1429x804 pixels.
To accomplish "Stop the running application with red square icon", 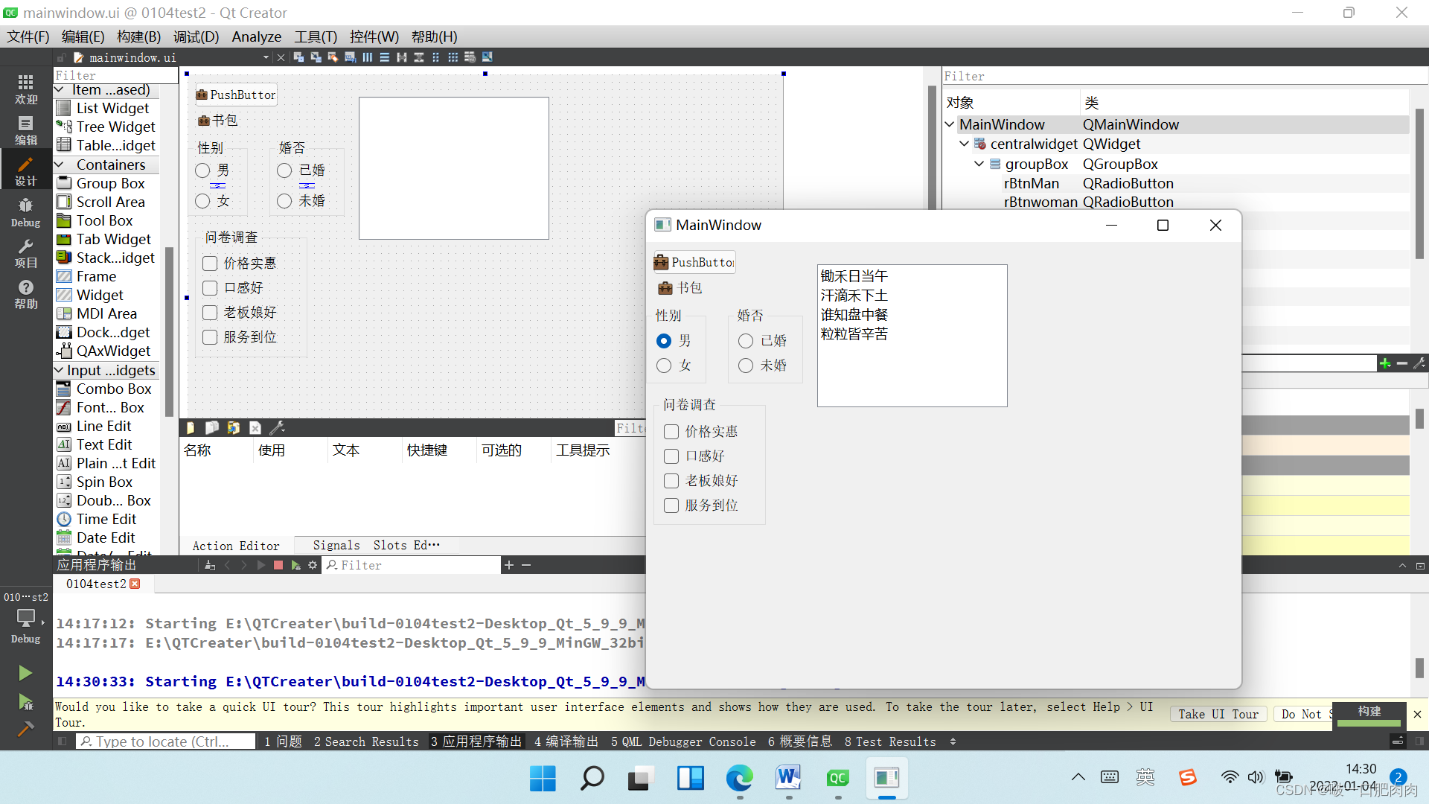I will tap(278, 565).
